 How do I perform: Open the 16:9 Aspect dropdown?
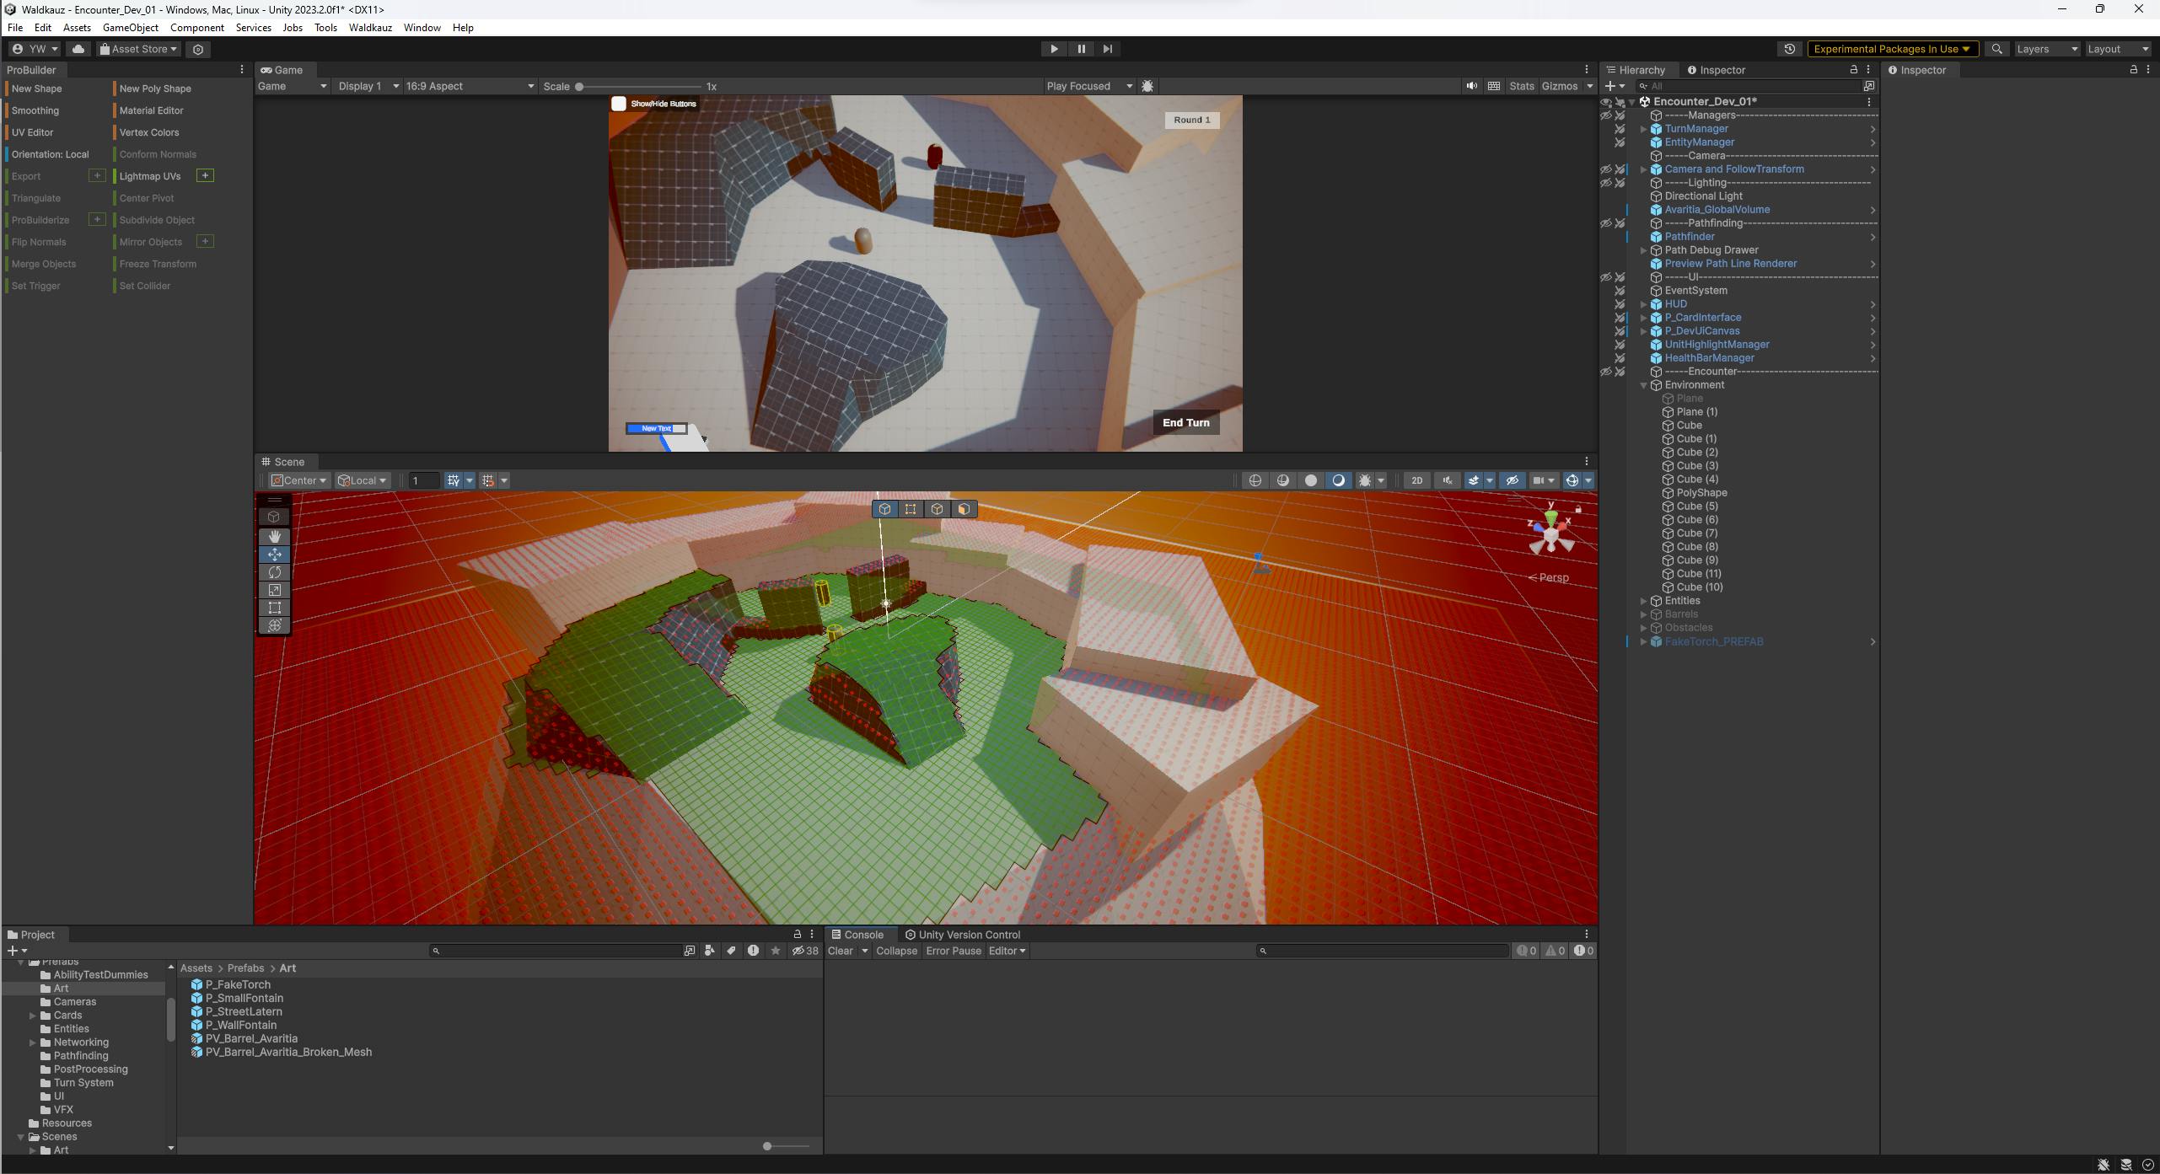coord(470,86)
